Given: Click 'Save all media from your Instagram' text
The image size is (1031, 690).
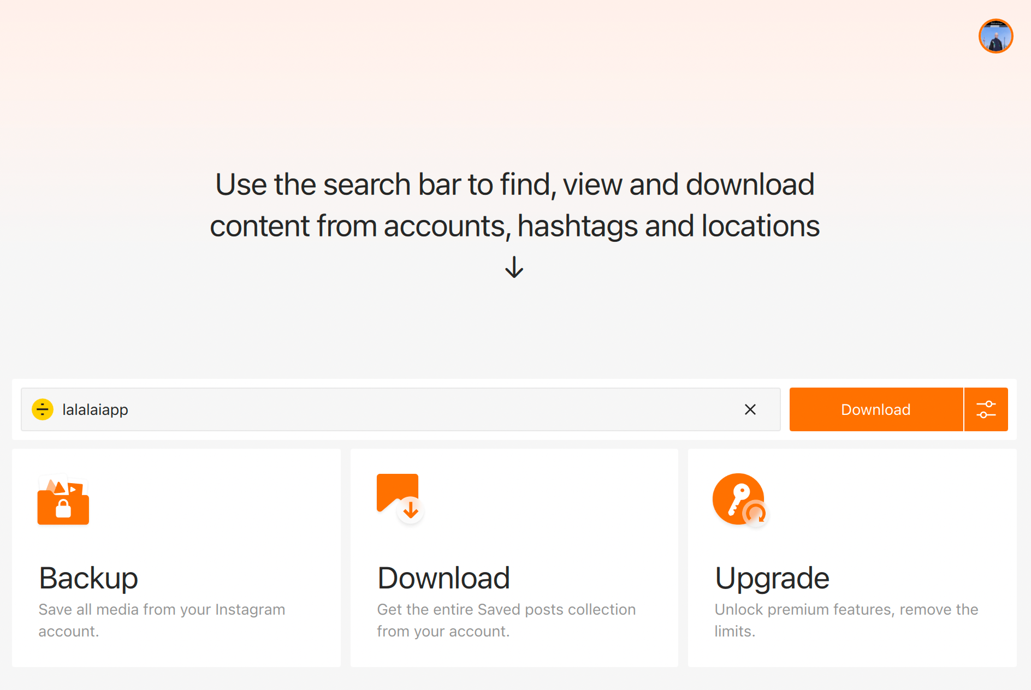Looking at the screenshot, I should click(162, 609).
